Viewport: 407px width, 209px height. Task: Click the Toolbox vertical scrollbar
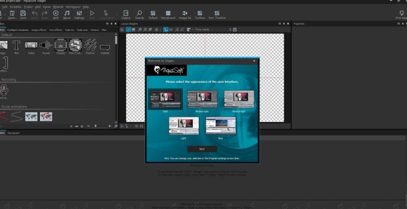116,78
